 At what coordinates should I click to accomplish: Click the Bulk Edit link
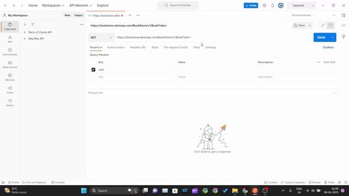(x=329, y=62)
